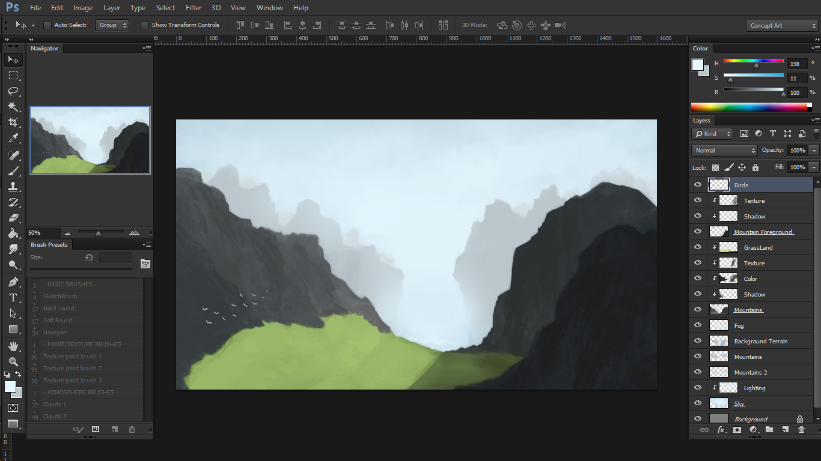Expand the Auto-Select Group dropdown

point(112,25)
